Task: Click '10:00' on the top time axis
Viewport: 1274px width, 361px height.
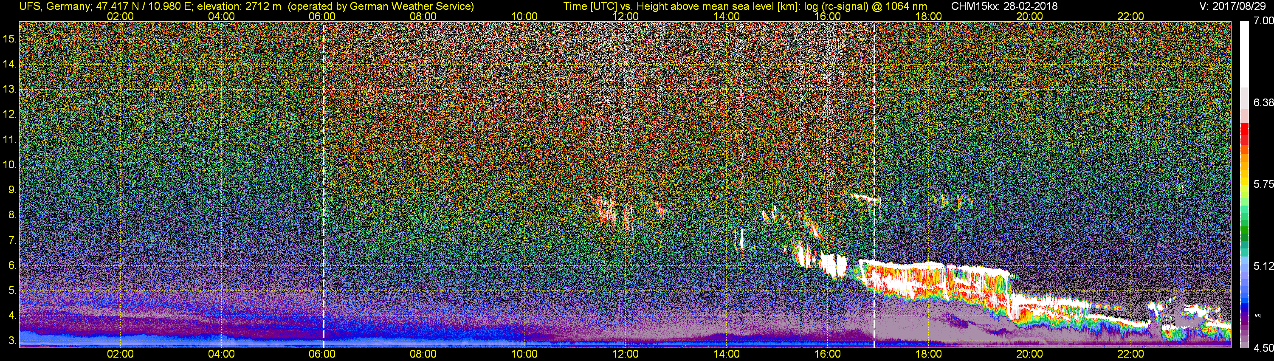Action: 524,16
